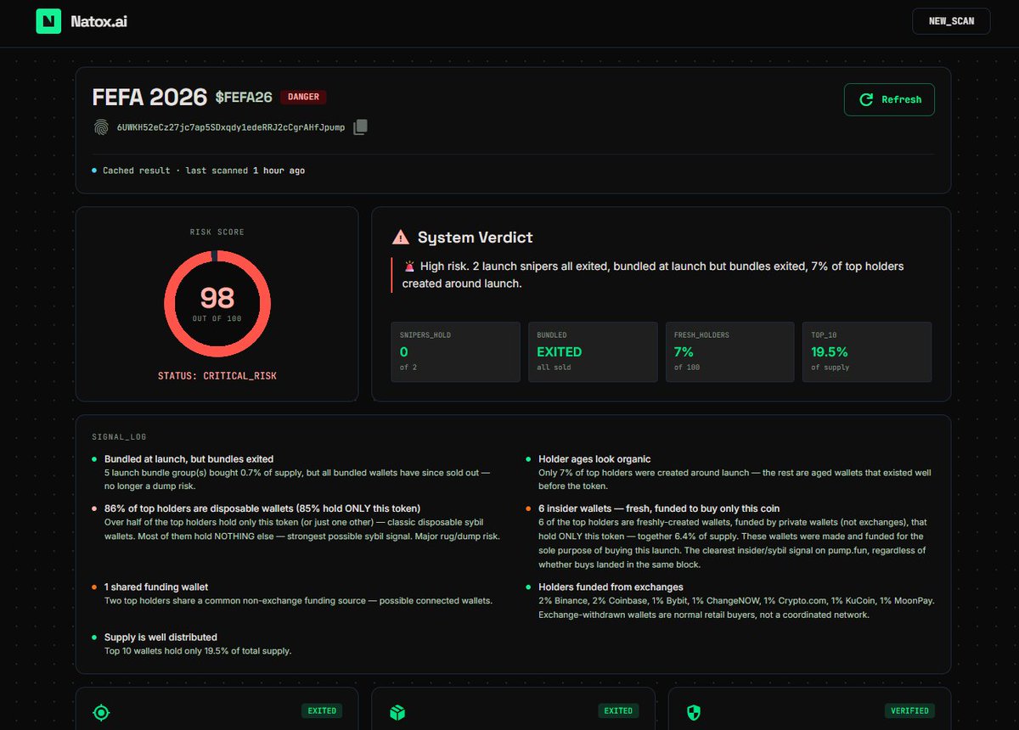Click the green dot beside 'Supply is well distributed'
The width and height of the screenshot is (1019, 730).
coord(94,637)
